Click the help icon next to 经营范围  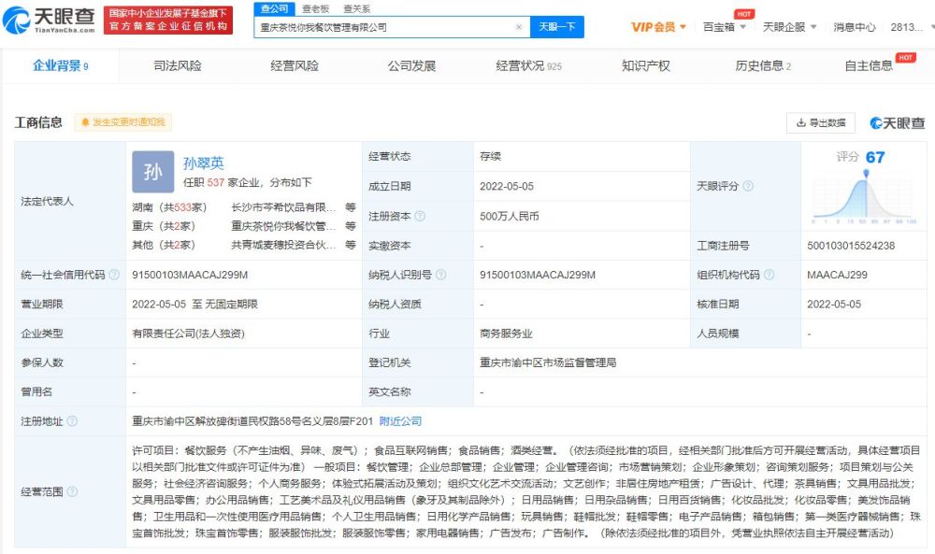(72, 491)
